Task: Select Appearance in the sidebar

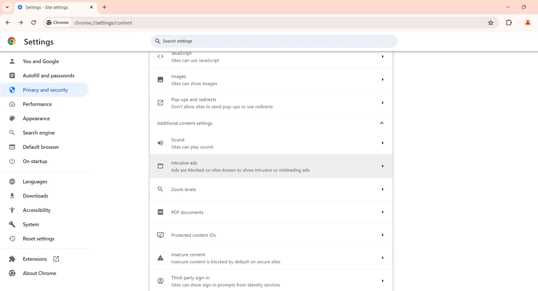Action: pos(36,119)
